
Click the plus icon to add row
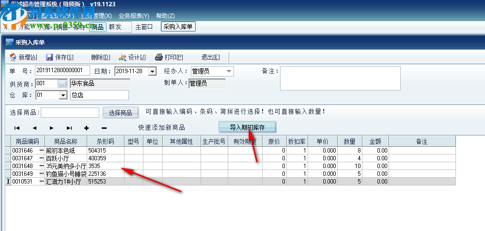[x=87, y=128]
